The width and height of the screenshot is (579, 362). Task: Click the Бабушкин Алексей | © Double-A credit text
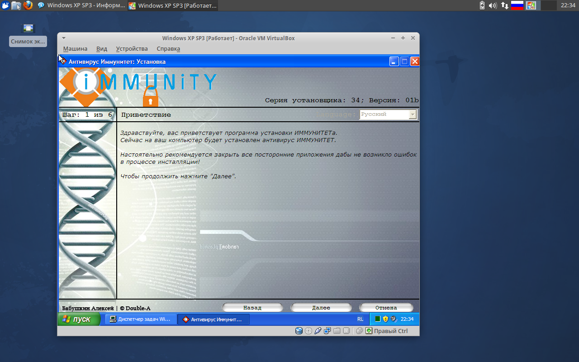pyautogui.click(x=106, y=308)
